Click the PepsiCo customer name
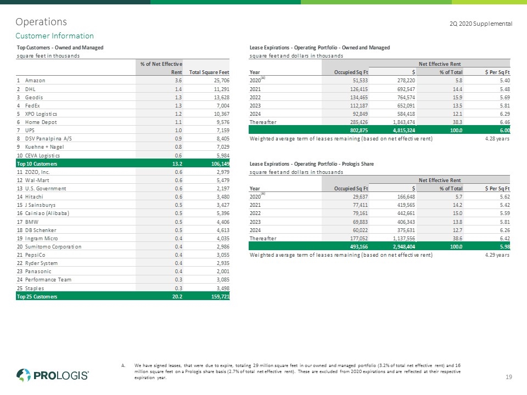Screen dimensions: 527x395 (35, 255)
